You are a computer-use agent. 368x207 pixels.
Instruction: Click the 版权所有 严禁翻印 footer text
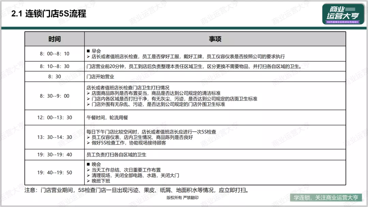click(x=182, y=197)
